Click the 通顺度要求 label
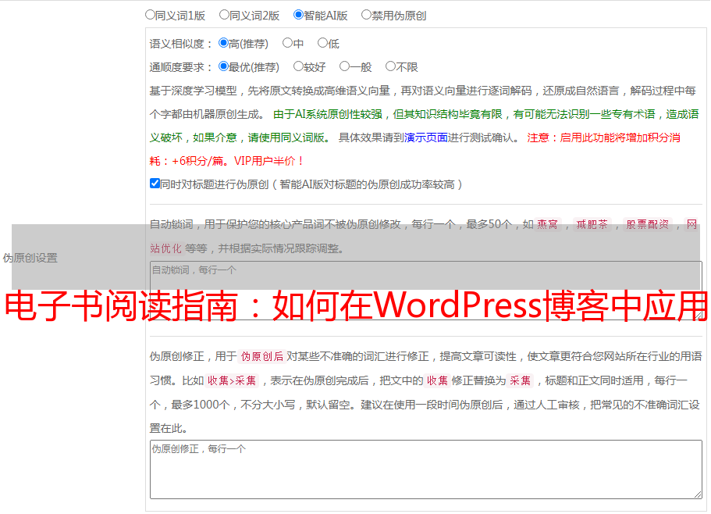Image resolution: width=711 pixels, height=514 pixels. pyautogui.click(x=180, y=68)
